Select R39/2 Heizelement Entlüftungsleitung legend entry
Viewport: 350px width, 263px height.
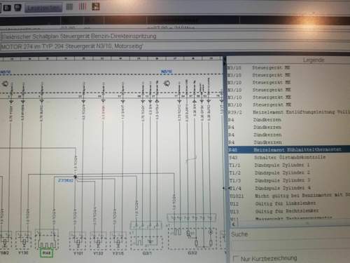click(289, 112)
